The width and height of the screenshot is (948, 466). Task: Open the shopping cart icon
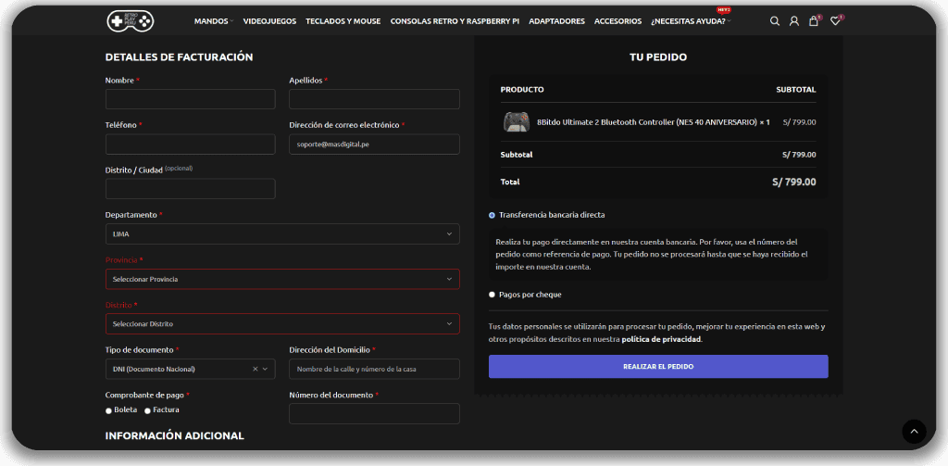[x=813, y=21]
